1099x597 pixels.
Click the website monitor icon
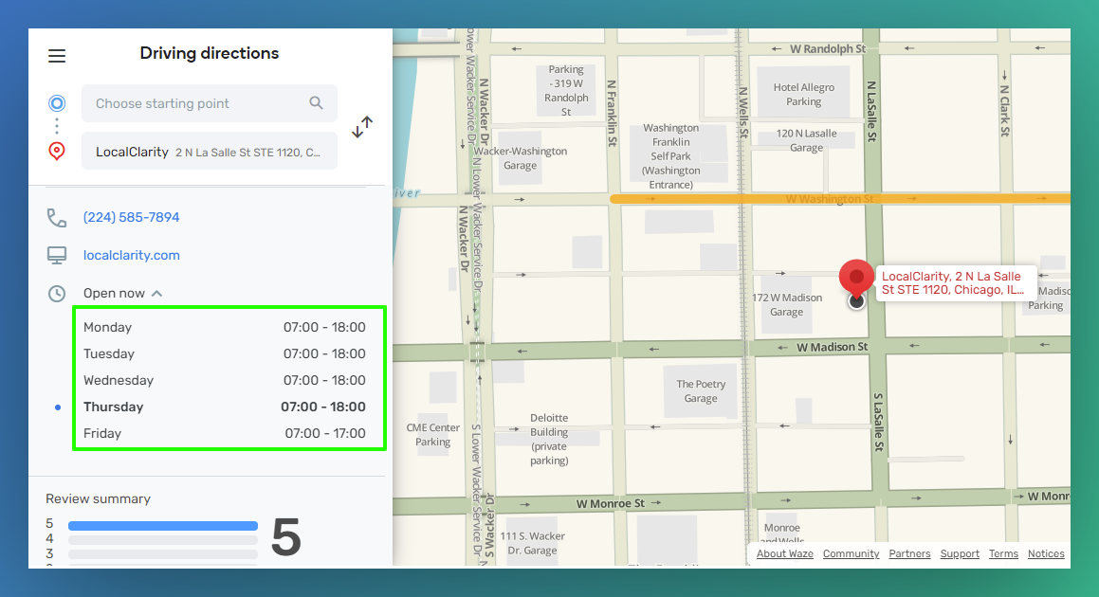click(57, 256)
